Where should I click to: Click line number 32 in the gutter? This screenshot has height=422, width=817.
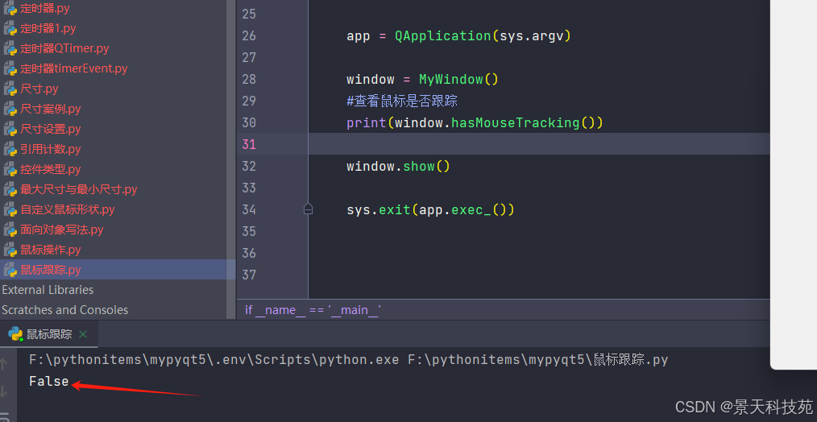(249, 166)
